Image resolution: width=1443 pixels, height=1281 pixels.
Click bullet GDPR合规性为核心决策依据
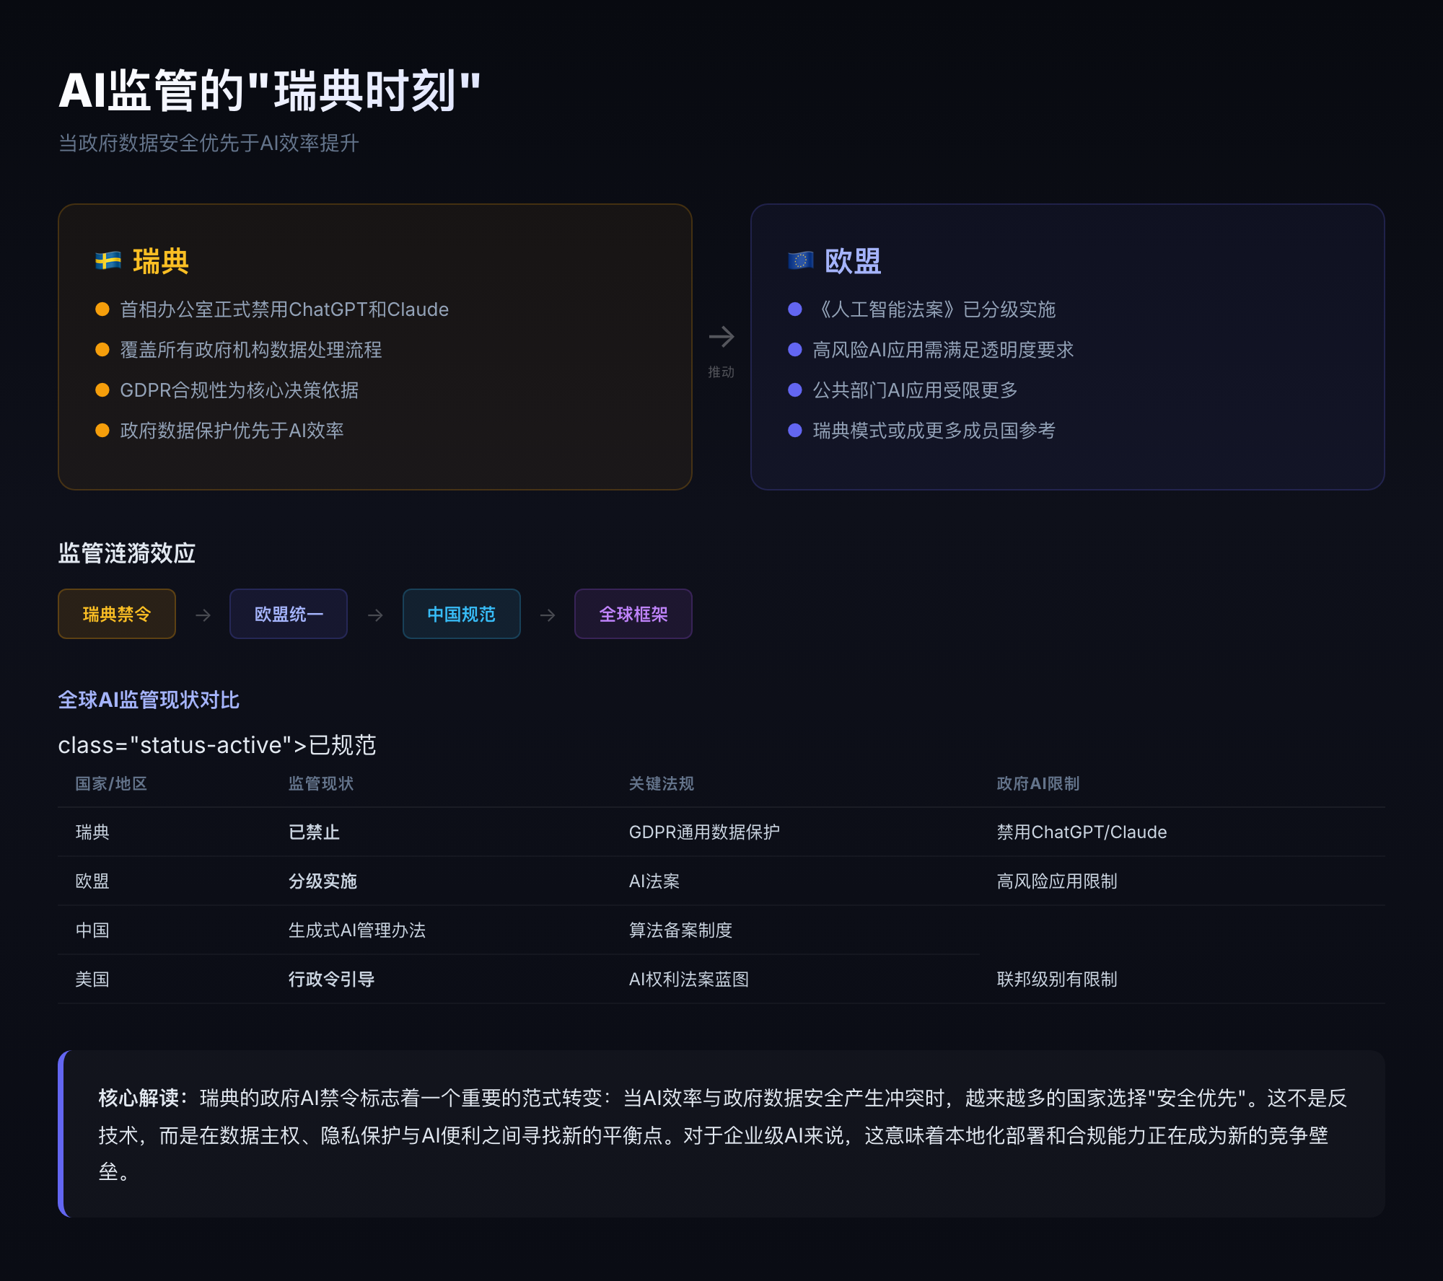(240, 390)
